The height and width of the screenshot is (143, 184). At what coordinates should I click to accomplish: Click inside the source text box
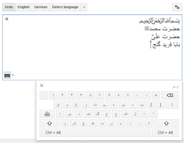pos(92,47)
